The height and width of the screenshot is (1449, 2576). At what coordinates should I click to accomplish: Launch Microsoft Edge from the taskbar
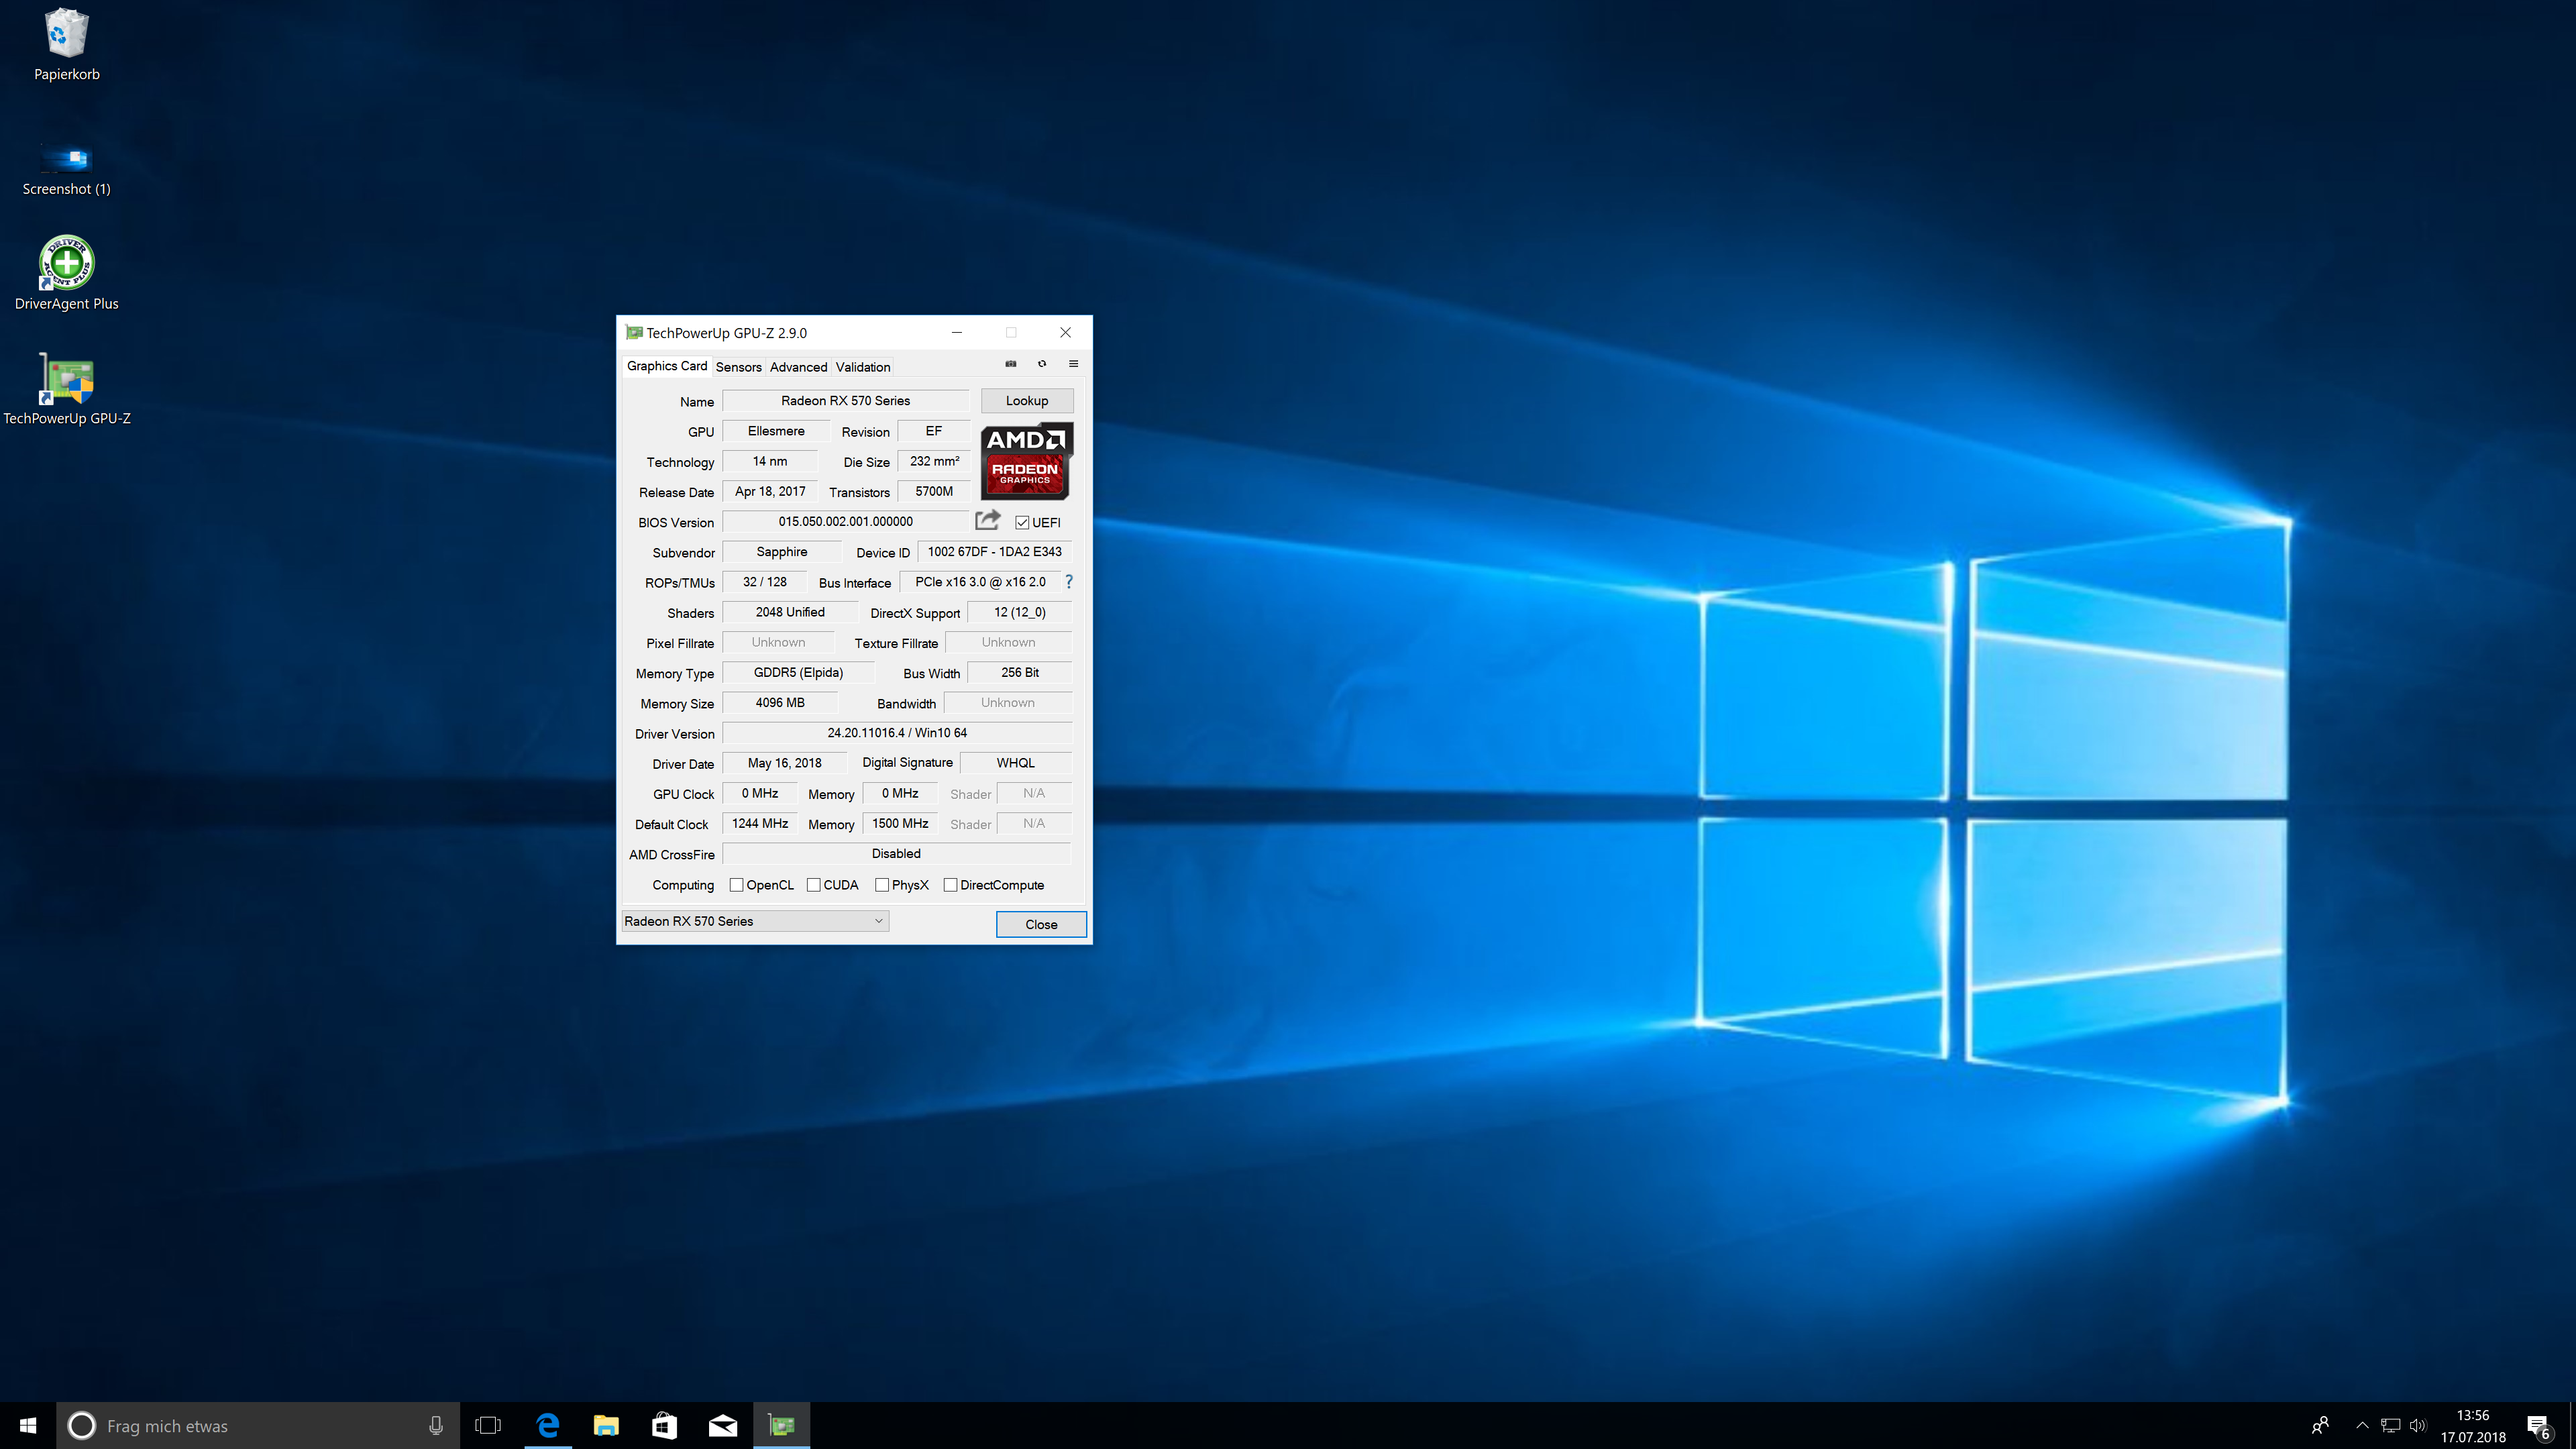(x=547, y=1425)
